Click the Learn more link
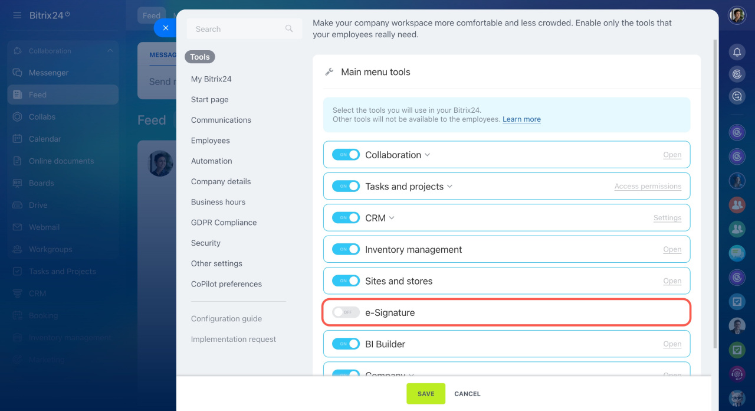 [x=521, y=119]
